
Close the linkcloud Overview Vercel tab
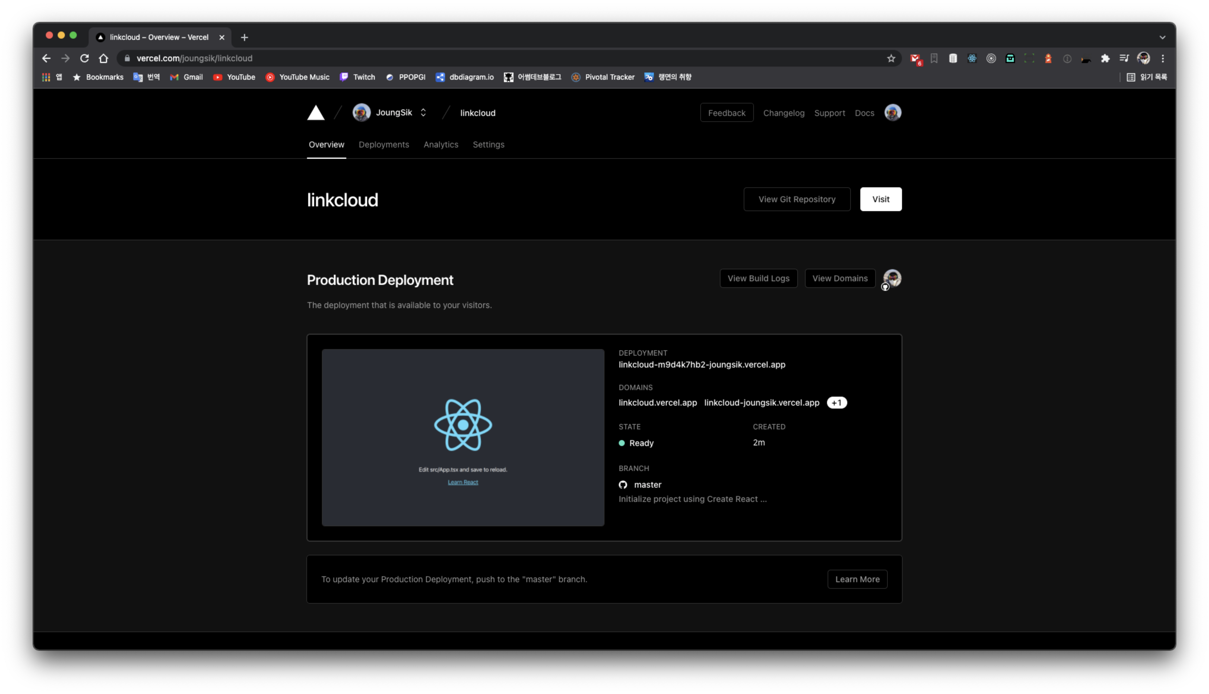pyautogui.click(x=222, y=37)
